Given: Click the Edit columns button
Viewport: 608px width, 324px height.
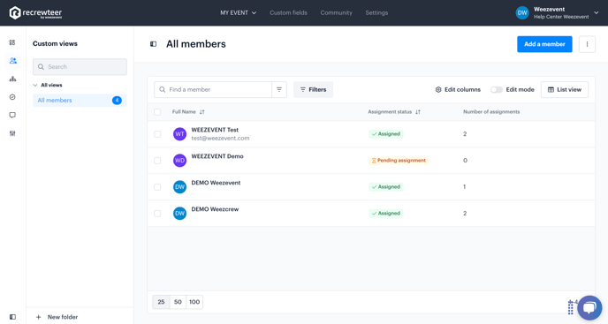Looking at the screenshot, I should point(458,89).
